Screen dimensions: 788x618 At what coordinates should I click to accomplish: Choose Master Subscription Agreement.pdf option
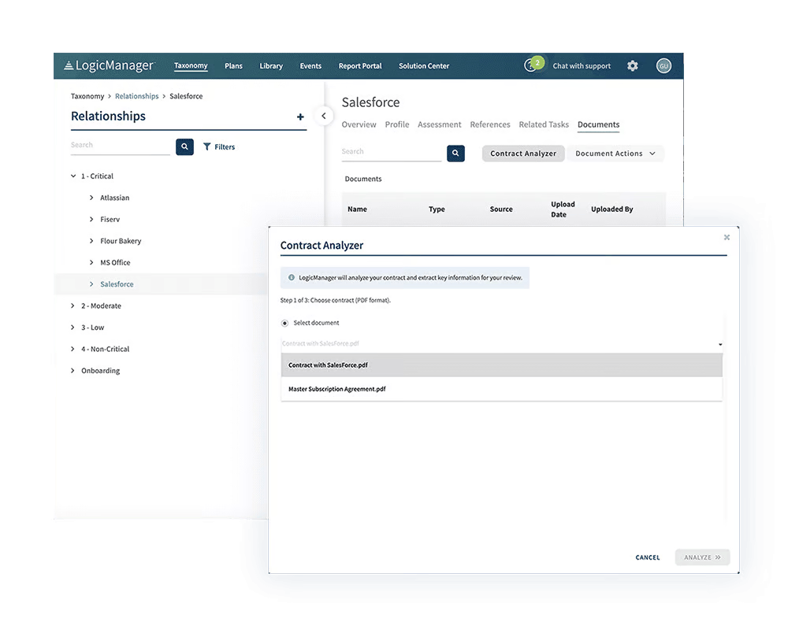click(501, 389)
